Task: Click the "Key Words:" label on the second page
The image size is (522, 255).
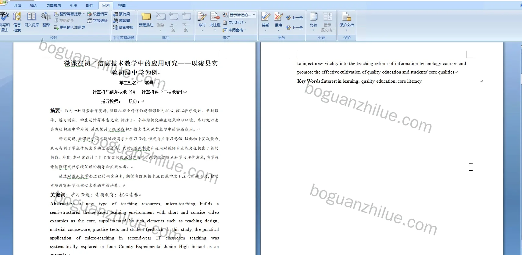Action: click(x=309, y=81)
